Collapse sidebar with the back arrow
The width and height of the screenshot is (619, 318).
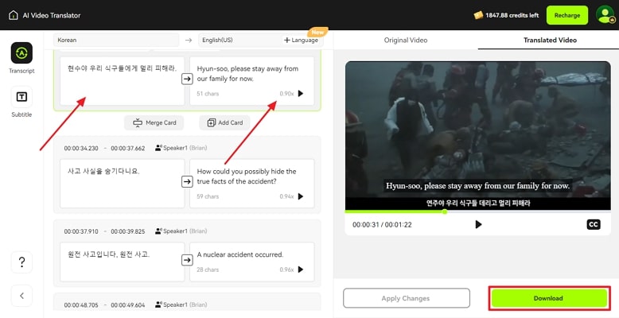pos(21,296)
